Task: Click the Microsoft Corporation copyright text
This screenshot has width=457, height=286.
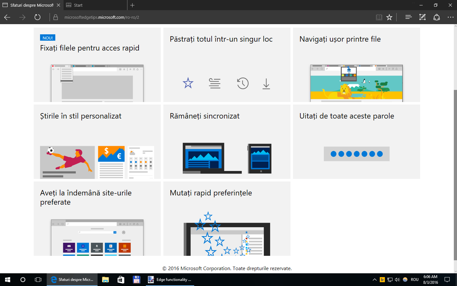Action: pyautogui.click(x=227, y=268)
